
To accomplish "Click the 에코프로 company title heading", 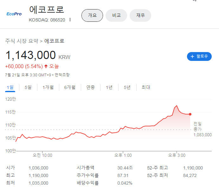I will pyautogui.click(x=47, y=9).
